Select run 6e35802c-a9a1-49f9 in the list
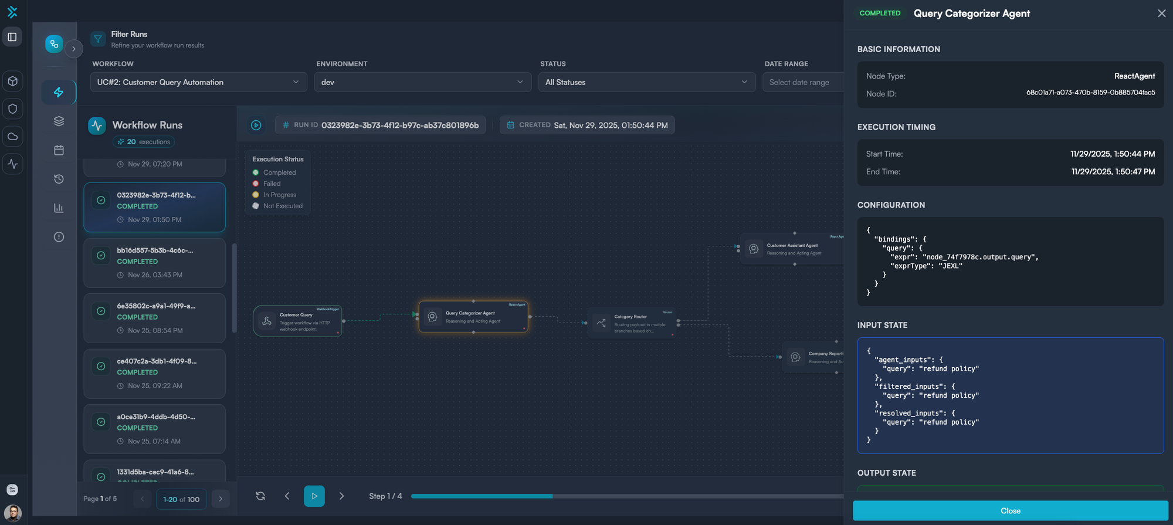 155,318
